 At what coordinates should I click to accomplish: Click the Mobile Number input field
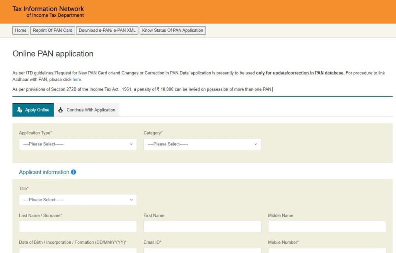tap(327, 250)
